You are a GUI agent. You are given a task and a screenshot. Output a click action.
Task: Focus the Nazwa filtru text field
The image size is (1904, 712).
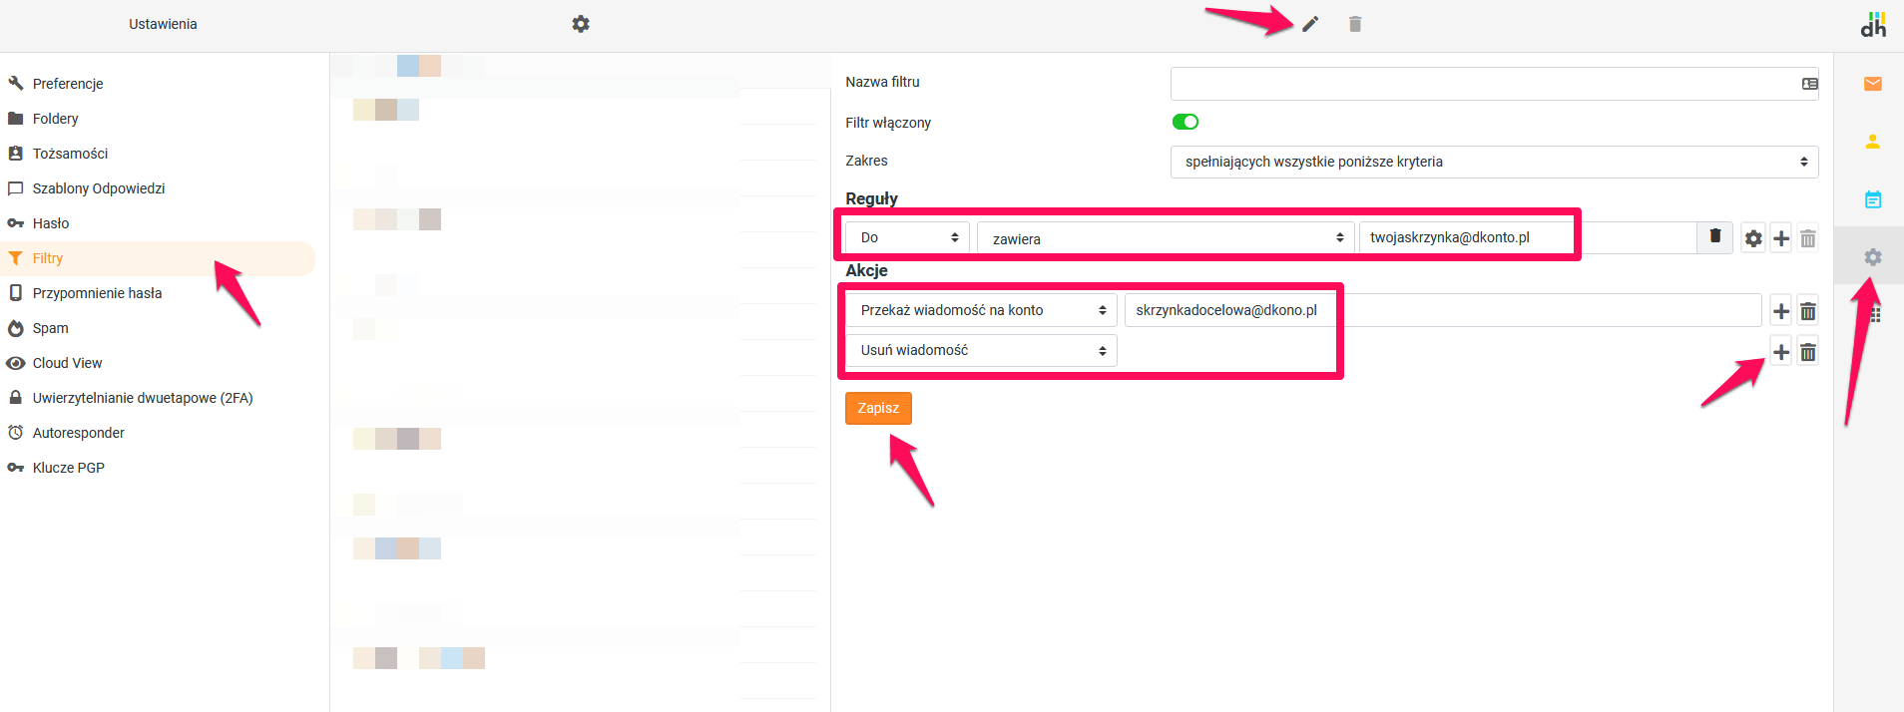click(1494, 84)
